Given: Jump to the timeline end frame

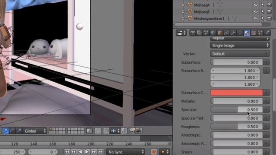Looking at the screenshot, I should (x=100, y=152).
